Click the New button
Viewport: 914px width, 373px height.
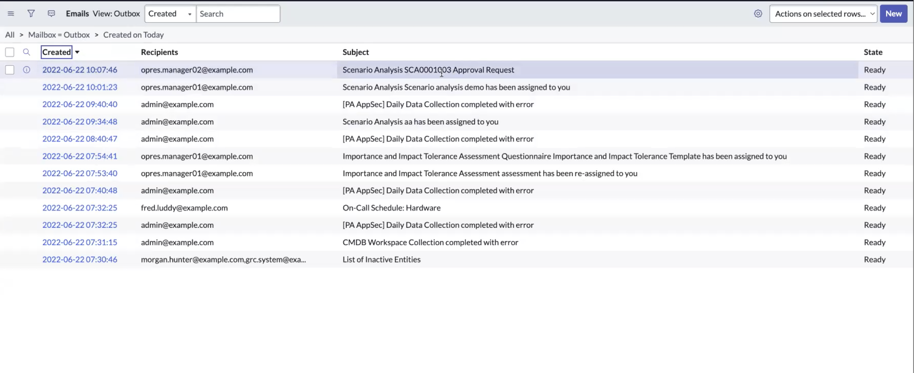(893, 14)
